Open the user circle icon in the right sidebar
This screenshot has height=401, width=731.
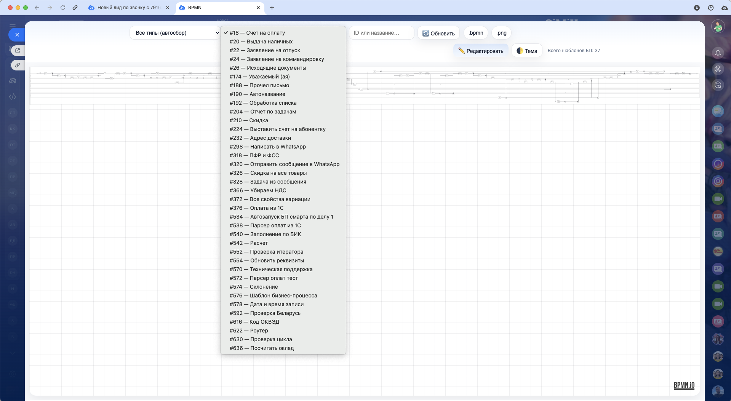click(x=718, y=181)
